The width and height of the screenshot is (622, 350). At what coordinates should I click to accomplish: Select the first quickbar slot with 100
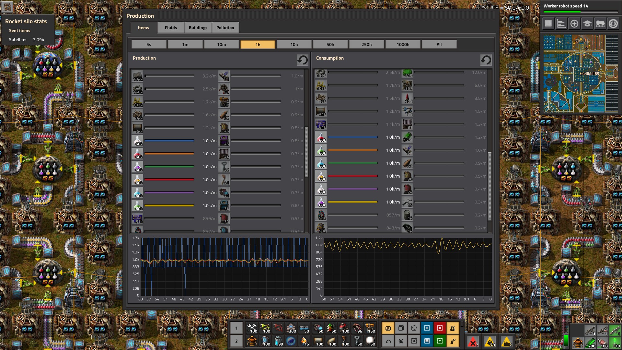pos(252,328)
